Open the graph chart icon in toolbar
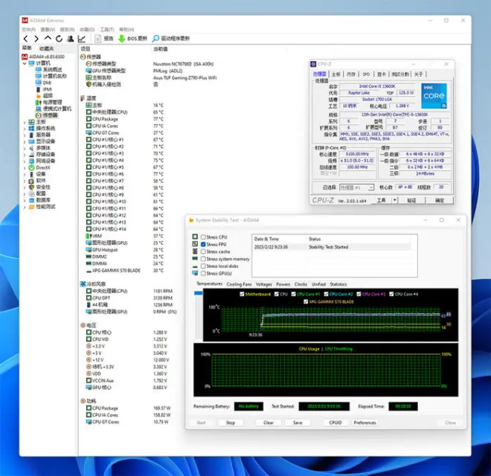The image size is (491, 476). (82, 38)
